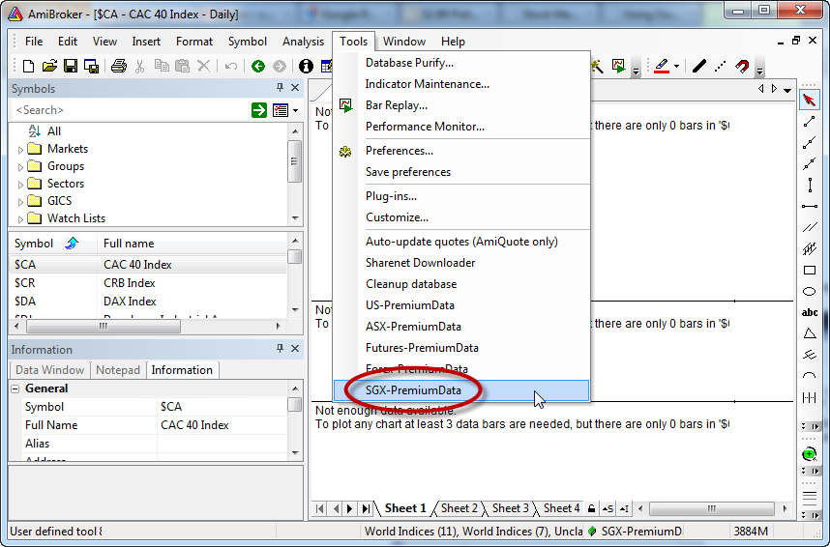
Task: Click the chart play analysis toolbar icon
Action: point(618,66)
